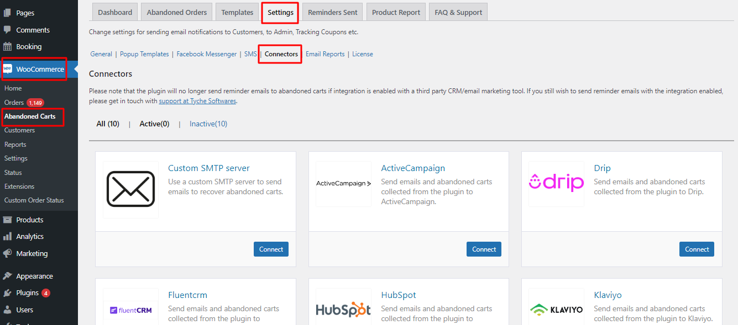This screenshot has height=325, width=738.
Task: Open the License settings link
Action: (363, 54)
